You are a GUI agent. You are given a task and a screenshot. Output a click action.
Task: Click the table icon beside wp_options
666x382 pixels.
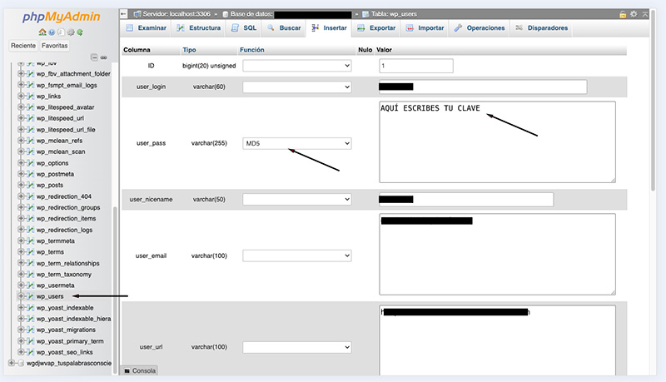(x=29, y=163)
